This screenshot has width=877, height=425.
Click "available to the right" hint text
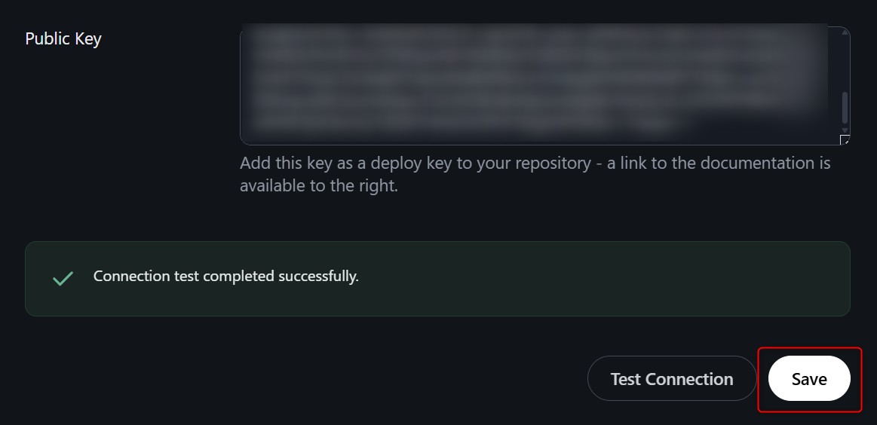(318, 185)
